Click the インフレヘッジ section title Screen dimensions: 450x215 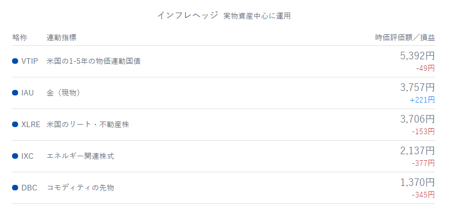click(187, 16)
